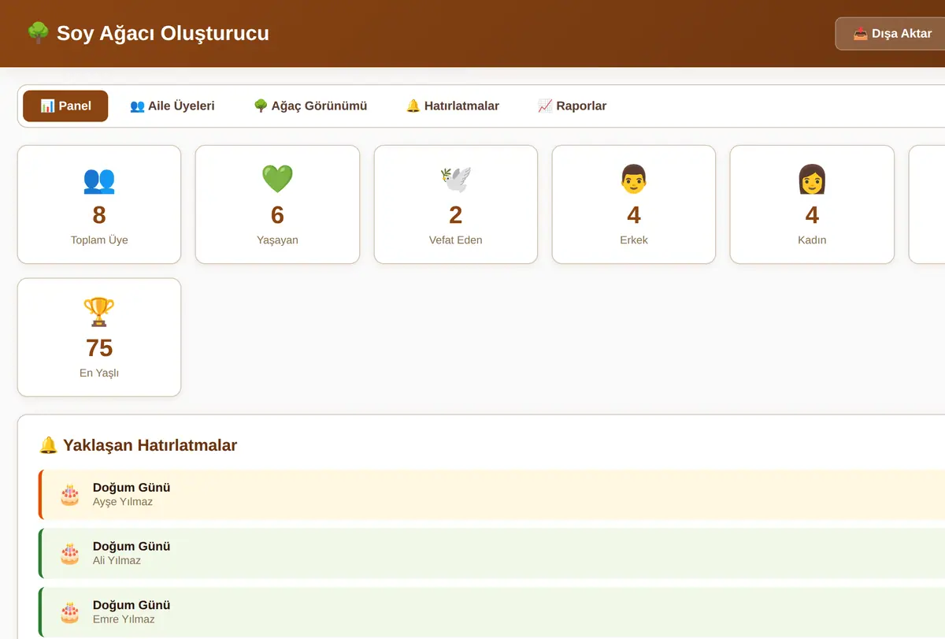Click the number 75 on En Yaşlı card
945x639 pixels.
click(x=99, y=347)
